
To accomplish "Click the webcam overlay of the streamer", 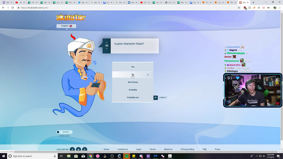I will tap(252, 90).
